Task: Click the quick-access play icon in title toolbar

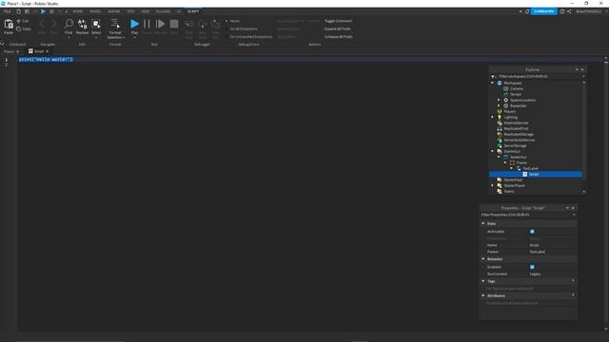Action: click(43, 11)
